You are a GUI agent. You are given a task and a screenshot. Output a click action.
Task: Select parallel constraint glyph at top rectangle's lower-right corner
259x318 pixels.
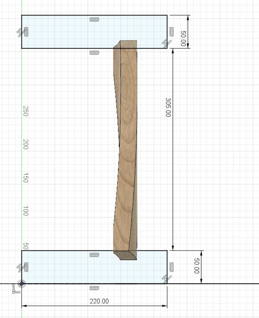tap(167, 44)
